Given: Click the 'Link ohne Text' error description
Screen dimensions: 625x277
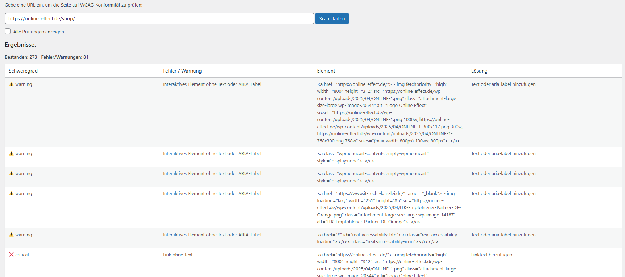Looking at the screenshot, I should (178, 255).
